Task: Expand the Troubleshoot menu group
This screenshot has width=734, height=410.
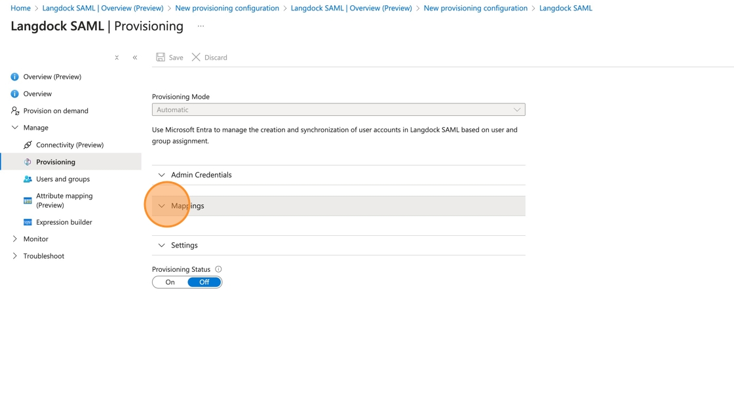Action: point(14,256)
